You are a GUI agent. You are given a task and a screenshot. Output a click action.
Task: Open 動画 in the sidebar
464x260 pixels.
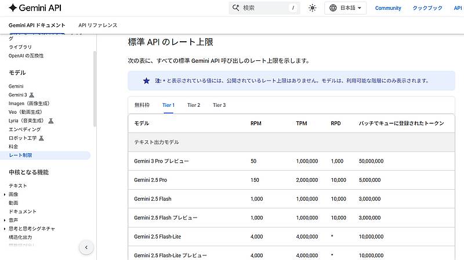pos(13,203)
